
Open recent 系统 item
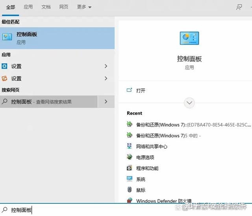tap(141, 179)
